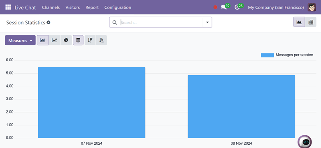Viewport: 321px width, 148px height.
Task: Select line chart mode
Action: (x=54, y=40)
